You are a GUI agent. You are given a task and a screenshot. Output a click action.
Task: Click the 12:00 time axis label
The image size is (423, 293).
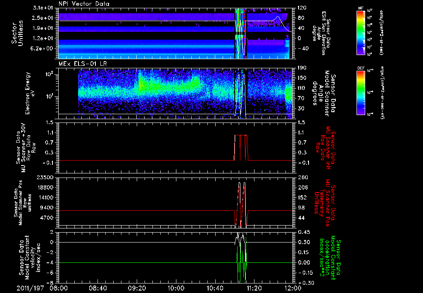click(292, 288)
